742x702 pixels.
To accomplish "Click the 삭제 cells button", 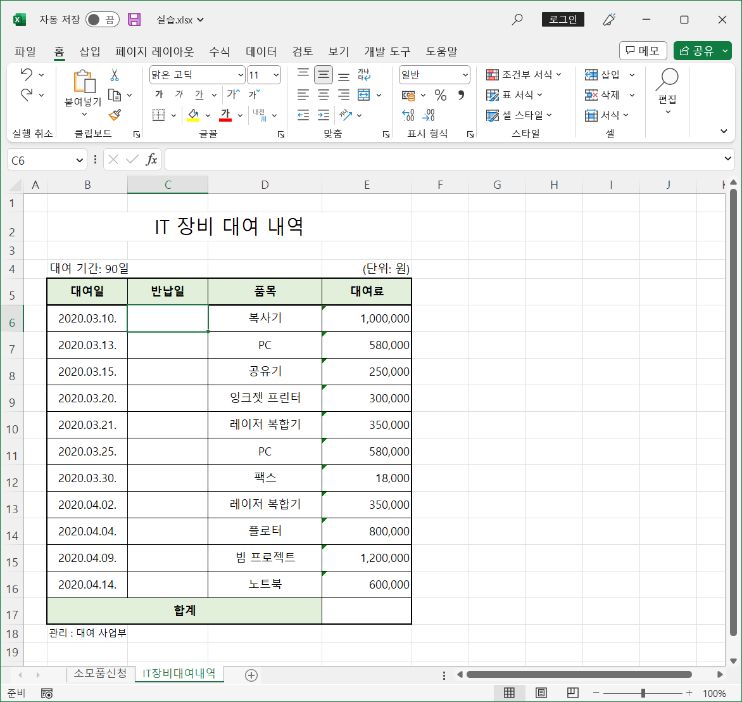I will tap(603, 95).
